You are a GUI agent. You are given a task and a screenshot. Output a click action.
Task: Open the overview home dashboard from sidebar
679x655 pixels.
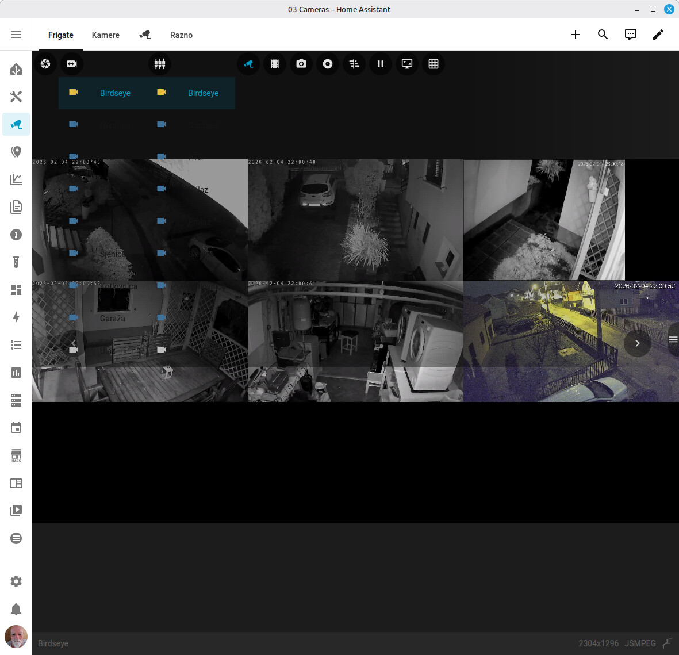pyautogui.click(x=16, y=70)
